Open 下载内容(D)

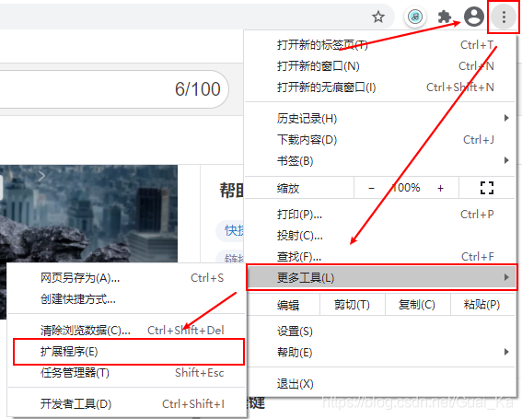tap(380, 140)
